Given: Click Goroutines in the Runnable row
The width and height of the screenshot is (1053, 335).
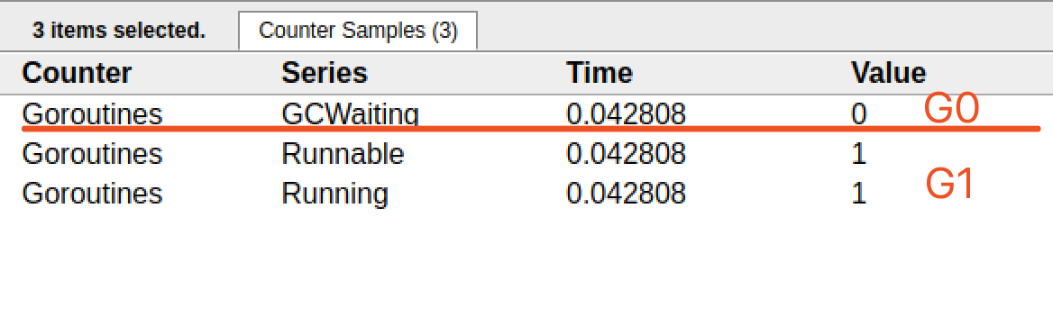Looking at the screenshot, I should 92,154.
